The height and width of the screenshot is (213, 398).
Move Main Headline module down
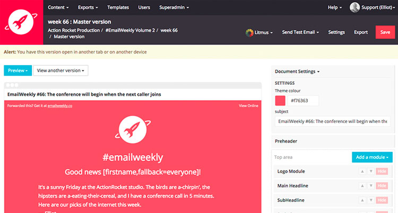pyautogui.click(x=370, y=185)
